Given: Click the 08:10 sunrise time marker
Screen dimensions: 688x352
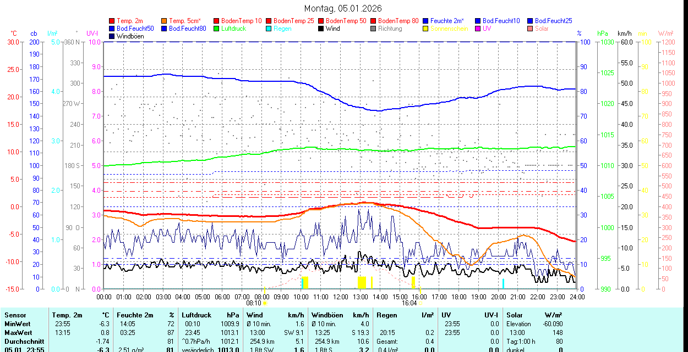Looking at the screenshot, I should [x=253, y=303].
